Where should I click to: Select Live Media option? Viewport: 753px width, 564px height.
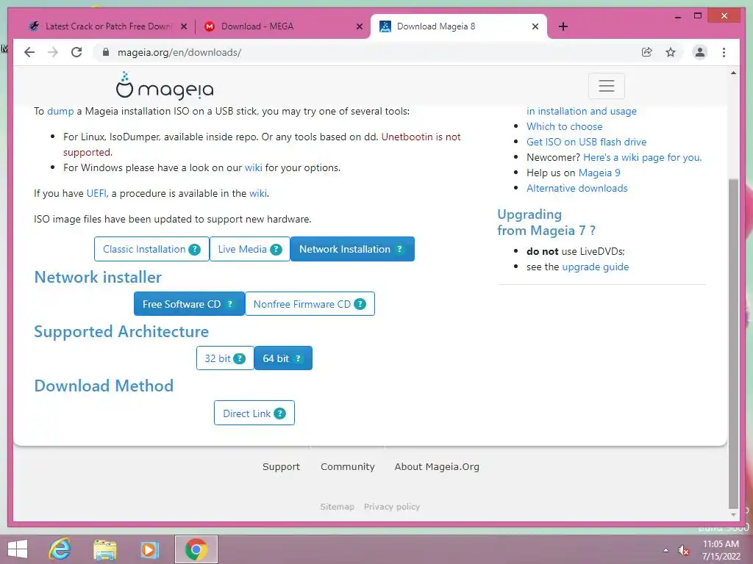[x=250, y=250]
